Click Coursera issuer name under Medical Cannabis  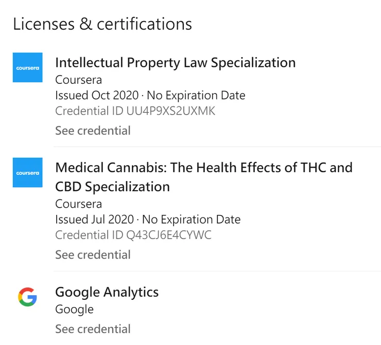[78, 204]
